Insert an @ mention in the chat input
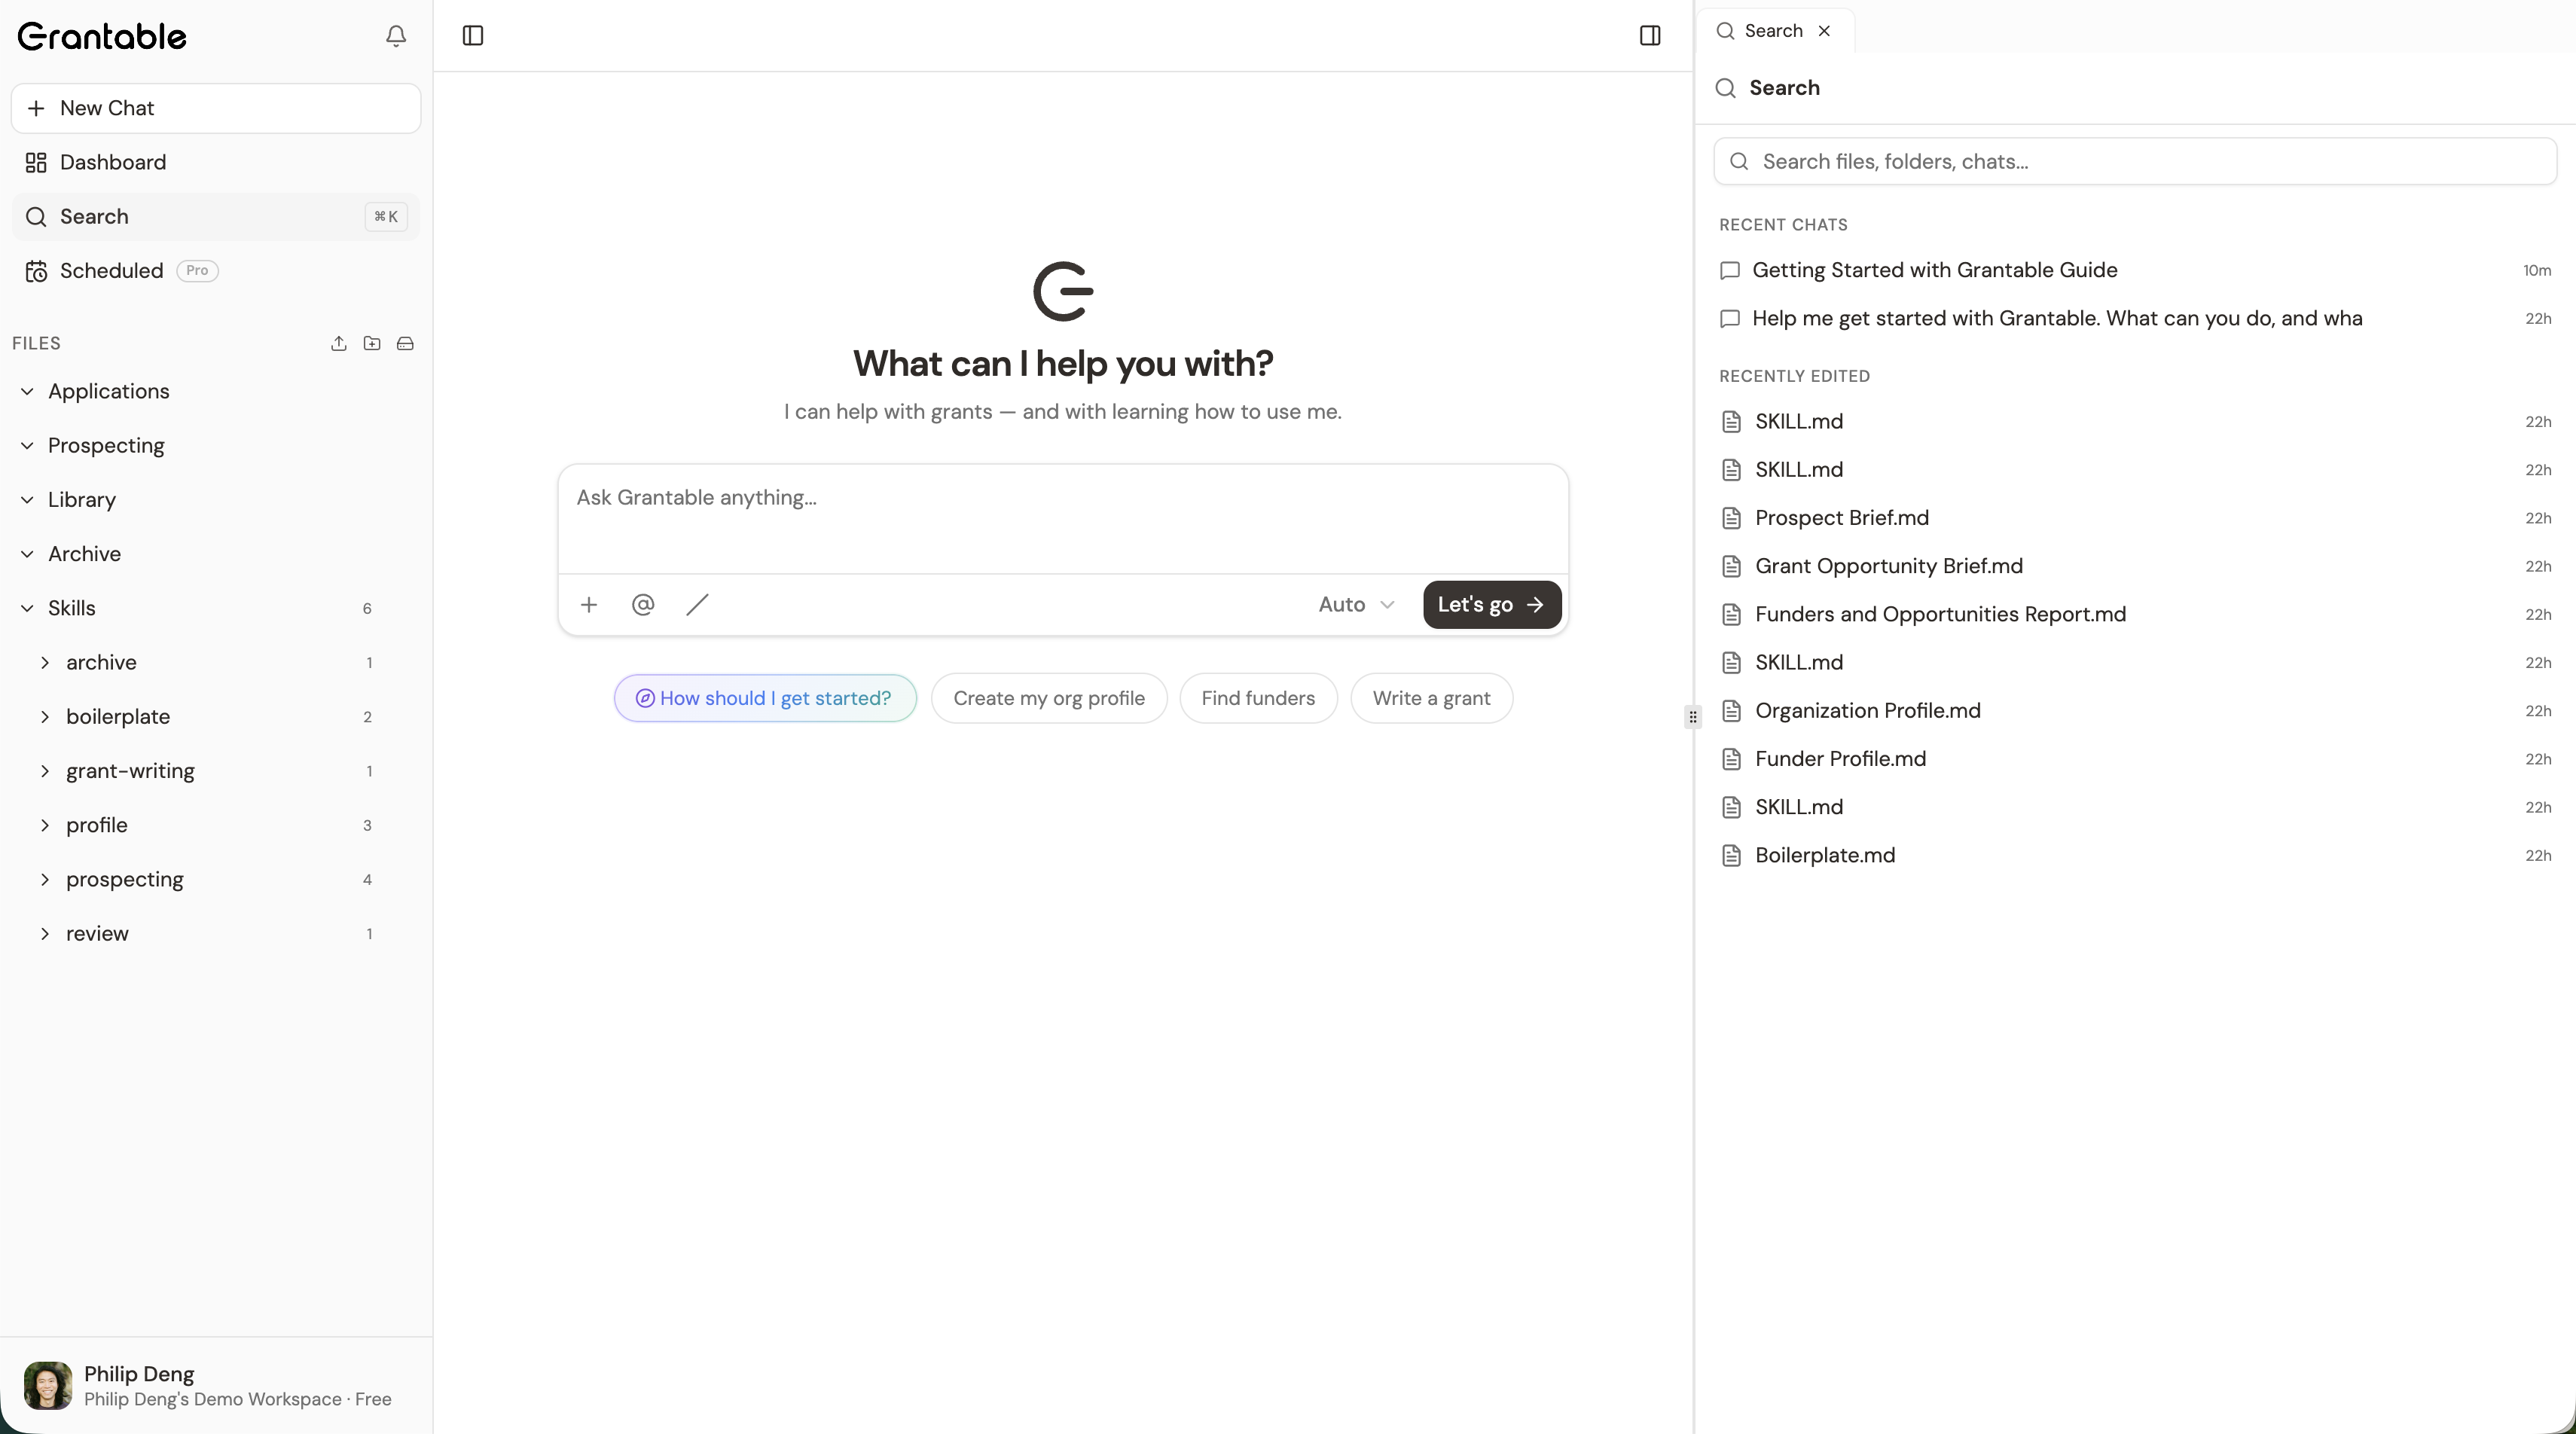Viewport: 2576px width, 1434px height. point(643,604)
